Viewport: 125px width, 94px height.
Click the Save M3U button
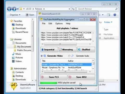pos(82,77)
